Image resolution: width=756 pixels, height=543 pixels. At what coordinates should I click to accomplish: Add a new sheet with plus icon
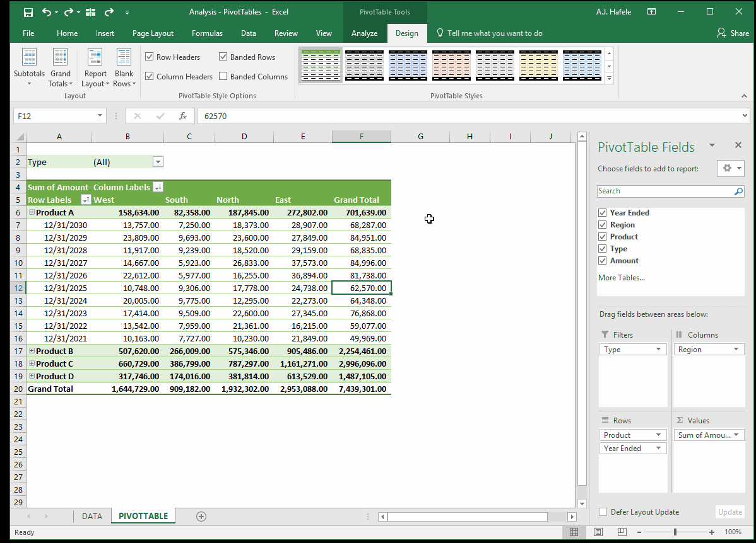click(201, 517)
